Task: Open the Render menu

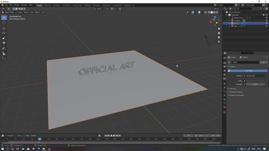Action: (x=17, y=5)
